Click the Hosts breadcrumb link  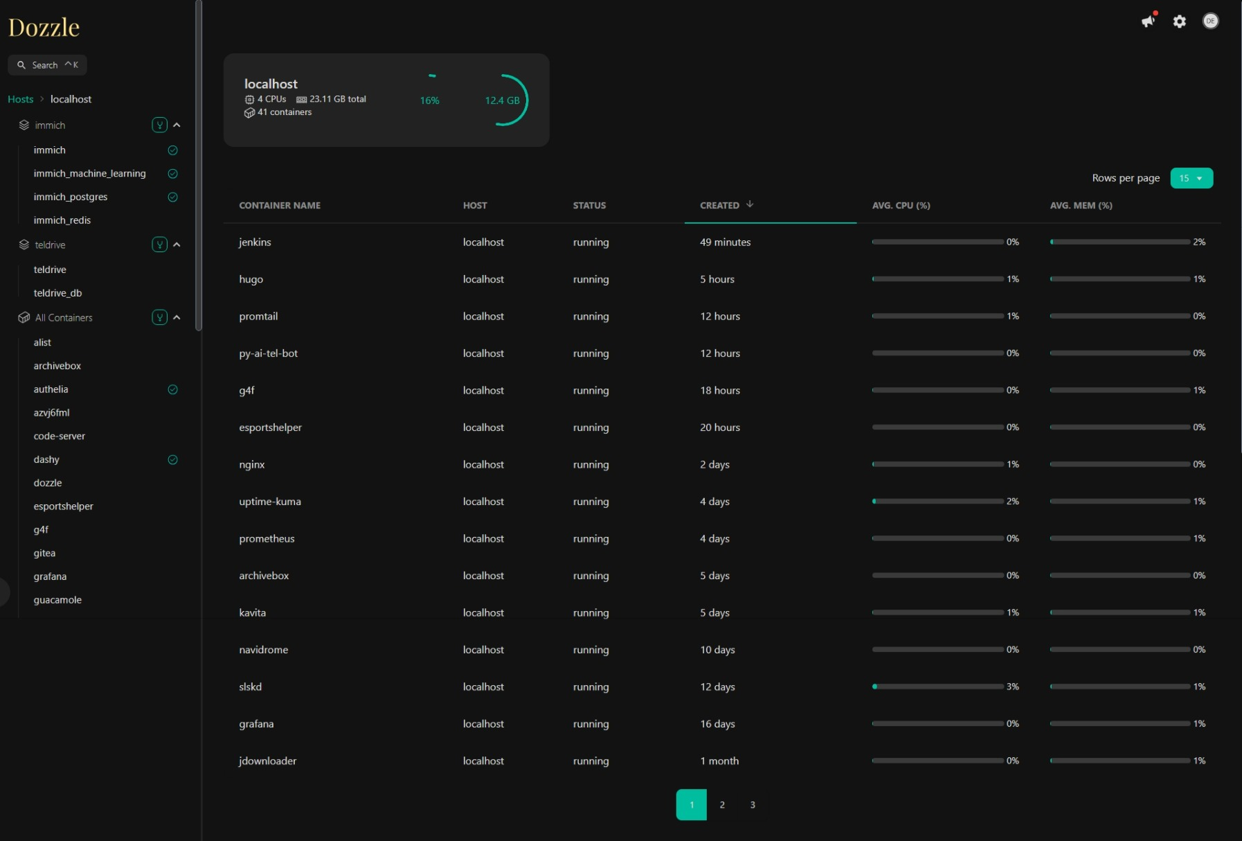(x=21, y=99)
